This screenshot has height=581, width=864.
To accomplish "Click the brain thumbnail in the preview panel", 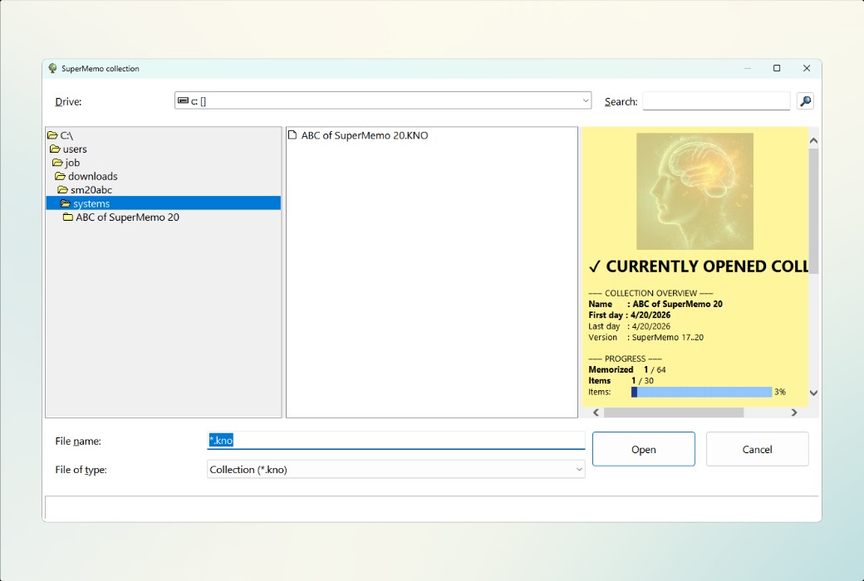I will click(x=695, y=191).
